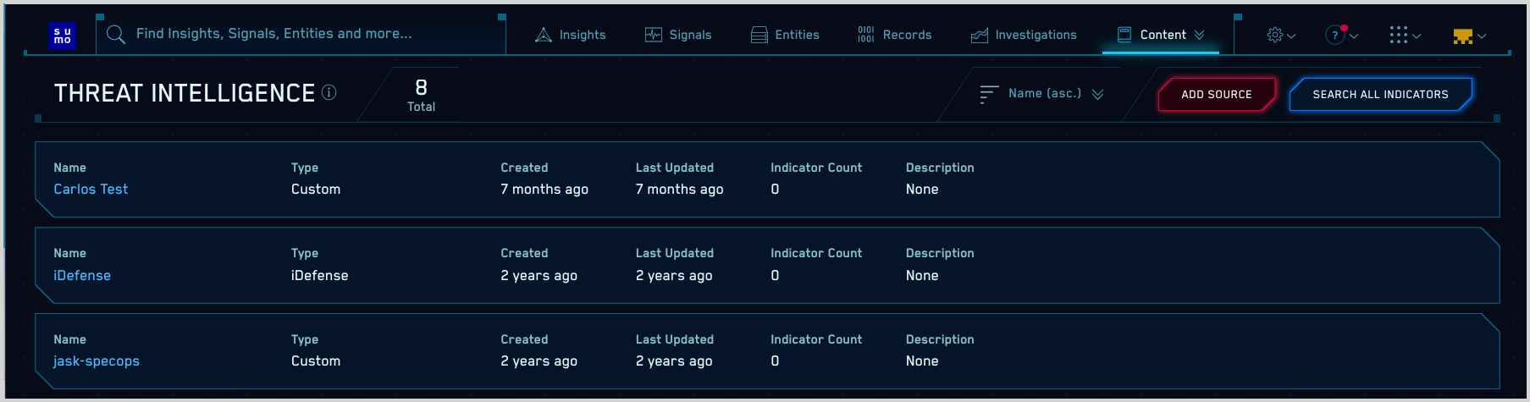This screenshot has height=402, width=1530.
Task: Open the settings gear menu
Action: coord(1280,35)
